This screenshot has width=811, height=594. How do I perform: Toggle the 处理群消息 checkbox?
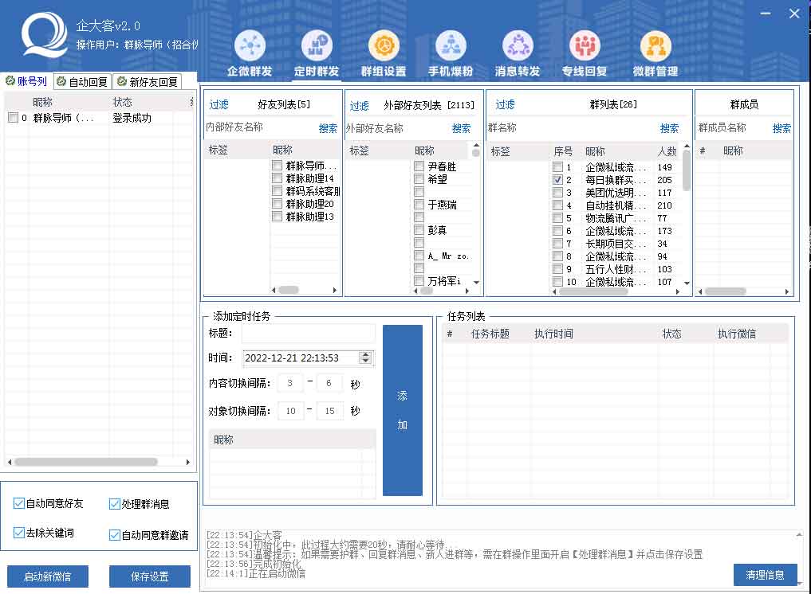[x=115, y=503]
